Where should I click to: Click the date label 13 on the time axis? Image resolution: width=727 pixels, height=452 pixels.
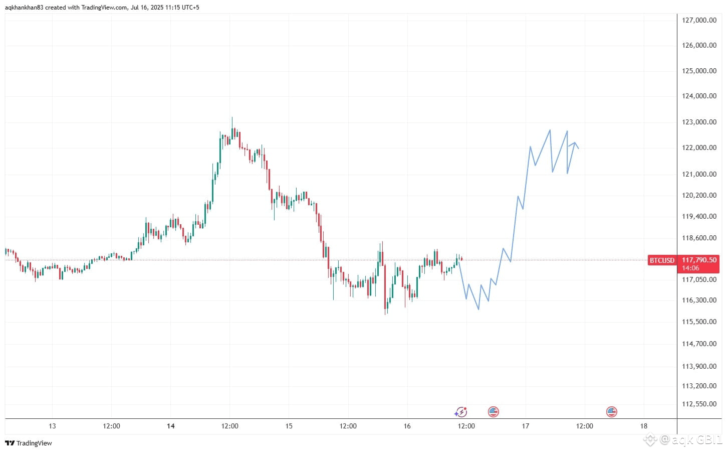(52, 426)
